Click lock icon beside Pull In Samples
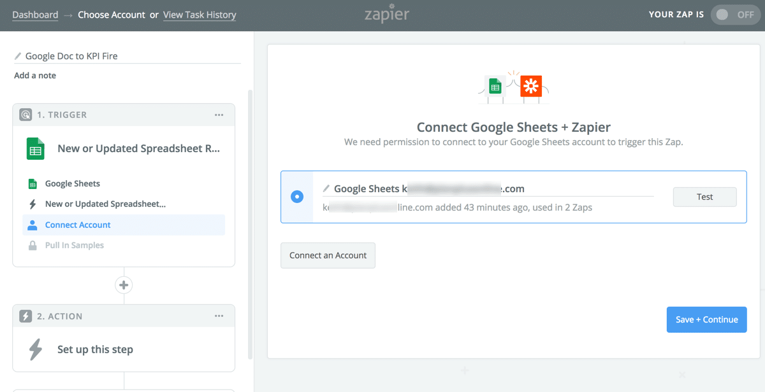The image size is (765, 392). 33,245
